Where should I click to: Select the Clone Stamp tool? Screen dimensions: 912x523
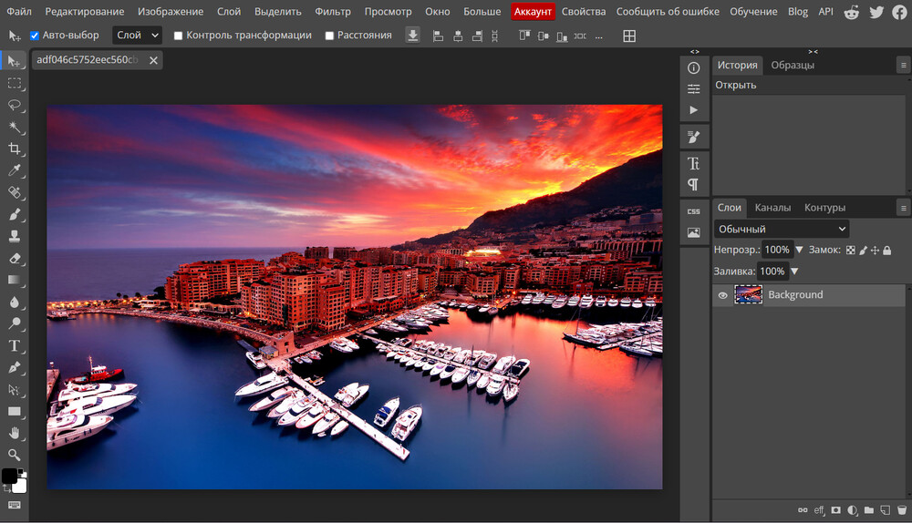15,236
